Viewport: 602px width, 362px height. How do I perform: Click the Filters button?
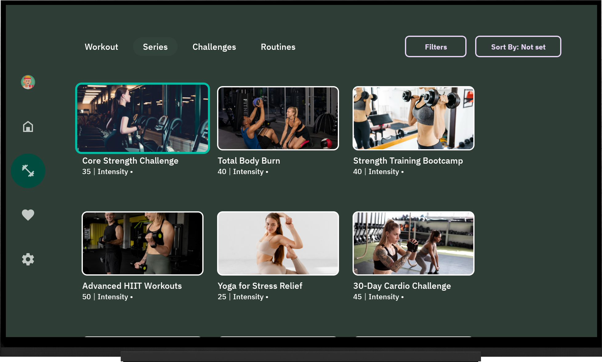435,47
